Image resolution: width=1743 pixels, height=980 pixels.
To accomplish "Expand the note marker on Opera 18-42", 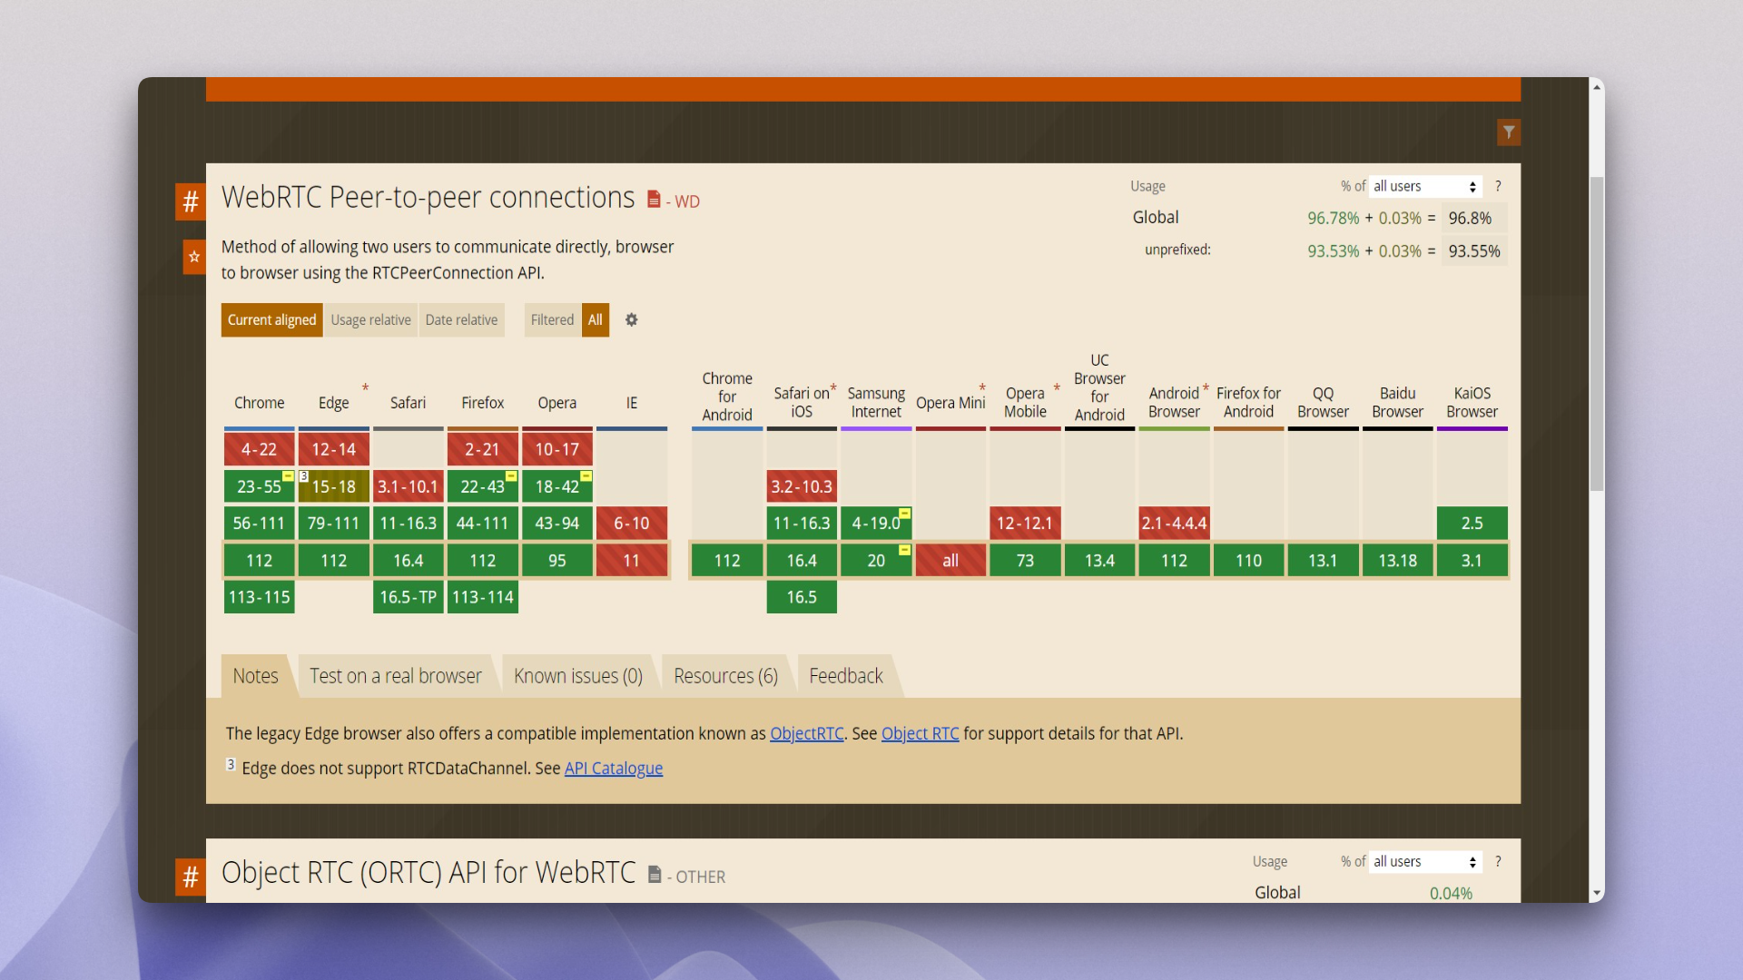I will [x=585, y=475].
